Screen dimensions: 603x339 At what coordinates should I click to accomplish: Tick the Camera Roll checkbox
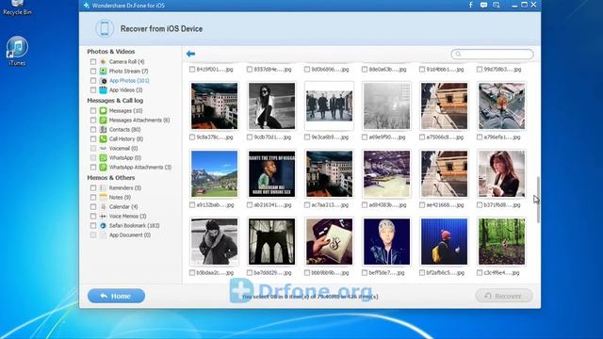click(x=93, y=61)
